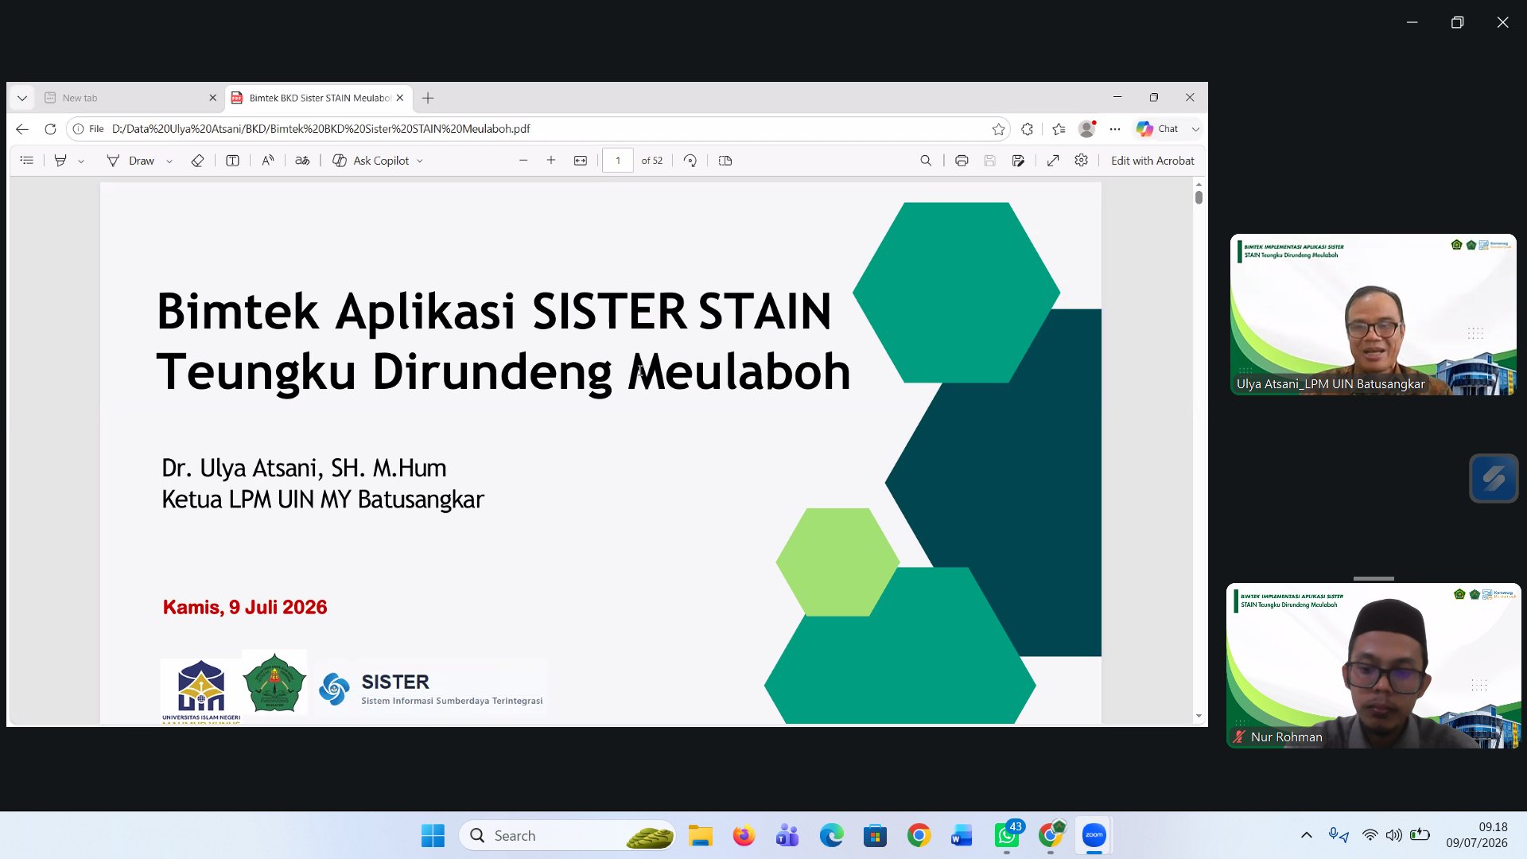Click the Add text box icon
This screenshot has width=1527, height=859.
tap(232, 161)
